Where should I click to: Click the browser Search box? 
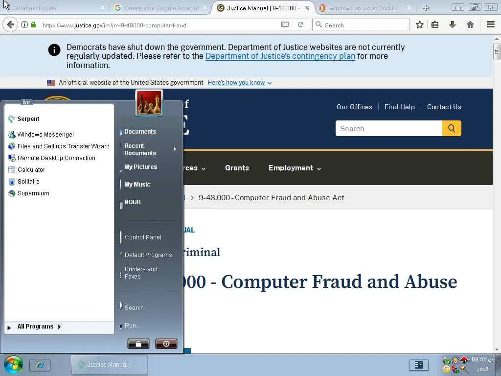(361, 25)
